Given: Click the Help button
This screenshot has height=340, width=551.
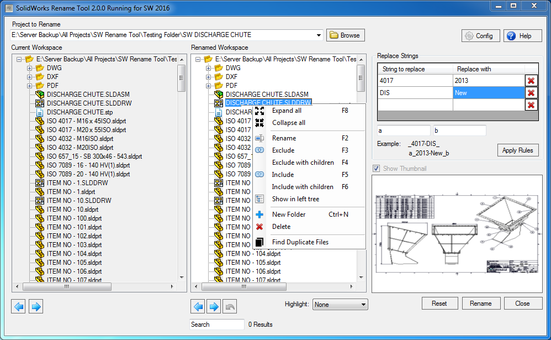Looking at the screenshot, I should click(522, 36).
